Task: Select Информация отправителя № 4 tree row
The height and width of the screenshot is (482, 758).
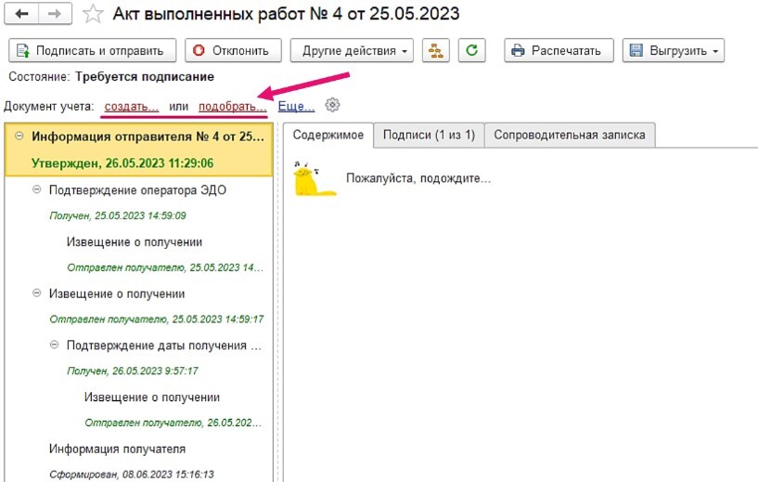Action: coord(139,150)
